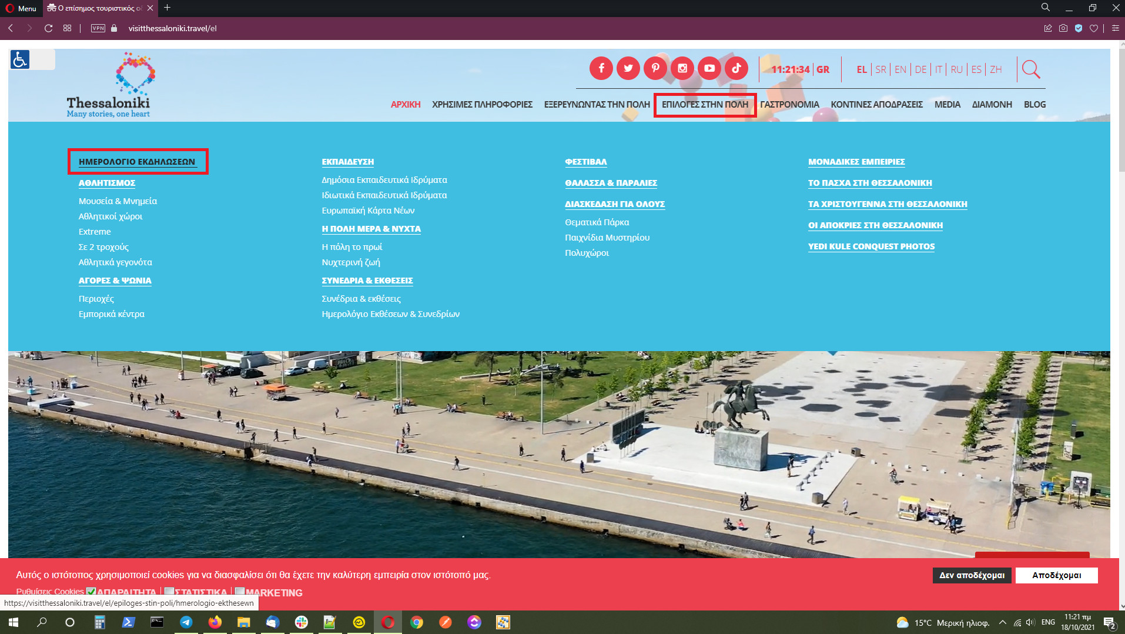This screenshot has height=634, width=1125.
Task: Open the BLOG menu item
Action: (1034, 104)
